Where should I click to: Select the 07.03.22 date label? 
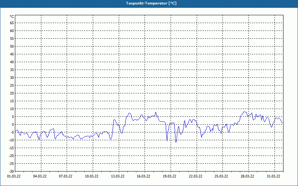pyautogui.click(x=66, y=176)
